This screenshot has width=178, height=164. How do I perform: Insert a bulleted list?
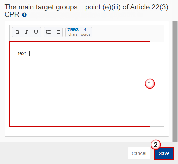pyautogui.click(x=58, y=32)
